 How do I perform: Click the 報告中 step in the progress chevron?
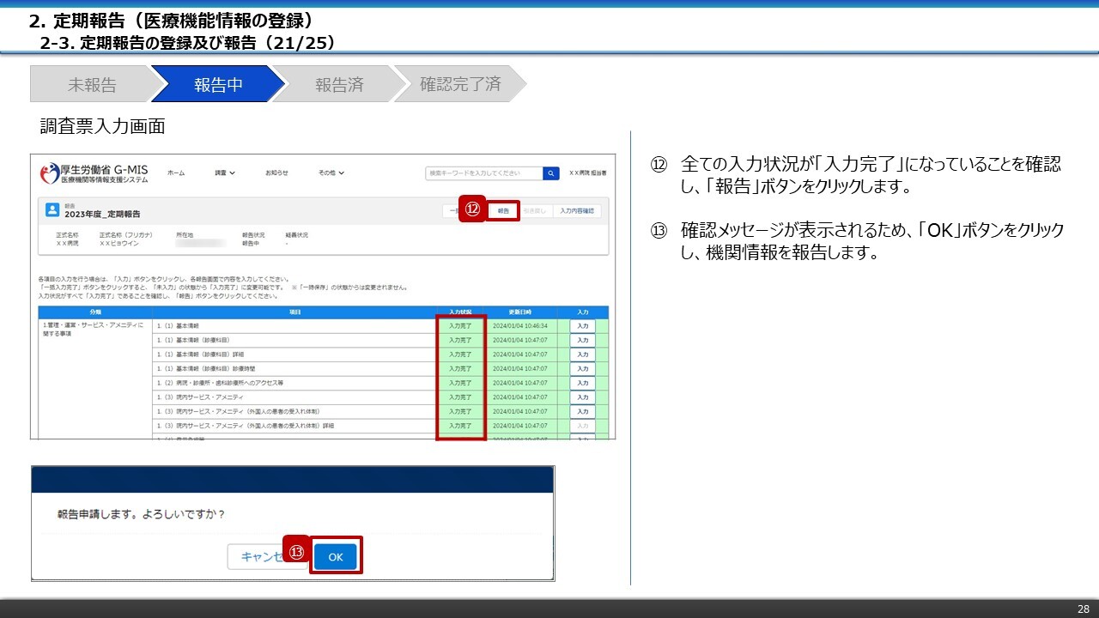(x=219, y=83)
